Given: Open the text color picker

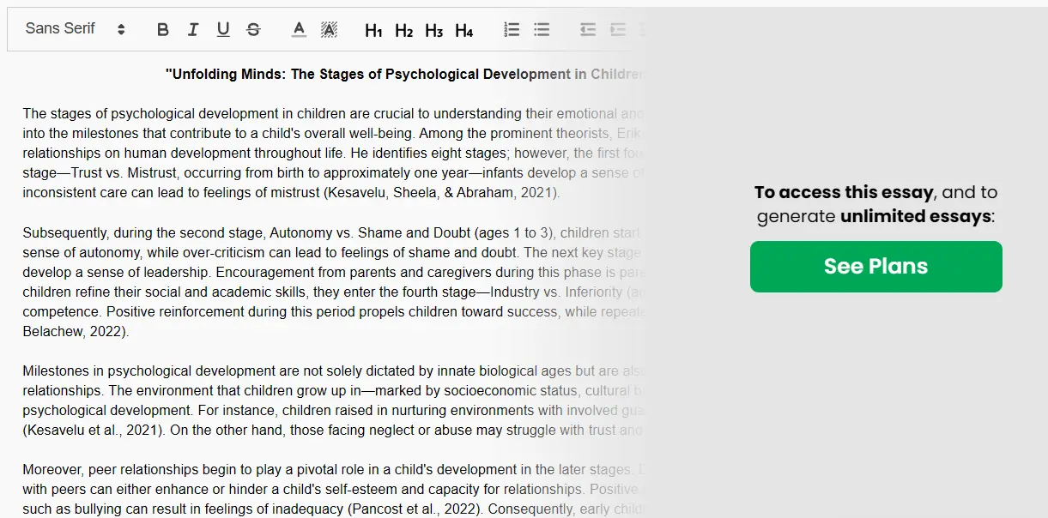Looking at the screenshot, I should (299, 30).
